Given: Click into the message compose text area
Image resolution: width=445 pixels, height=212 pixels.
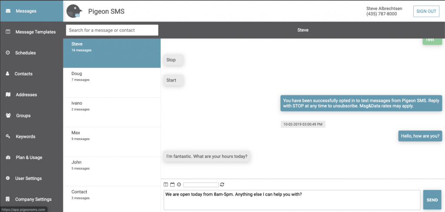Looking at the screenshot, I should pyautogui.click(x=292, y=200).
